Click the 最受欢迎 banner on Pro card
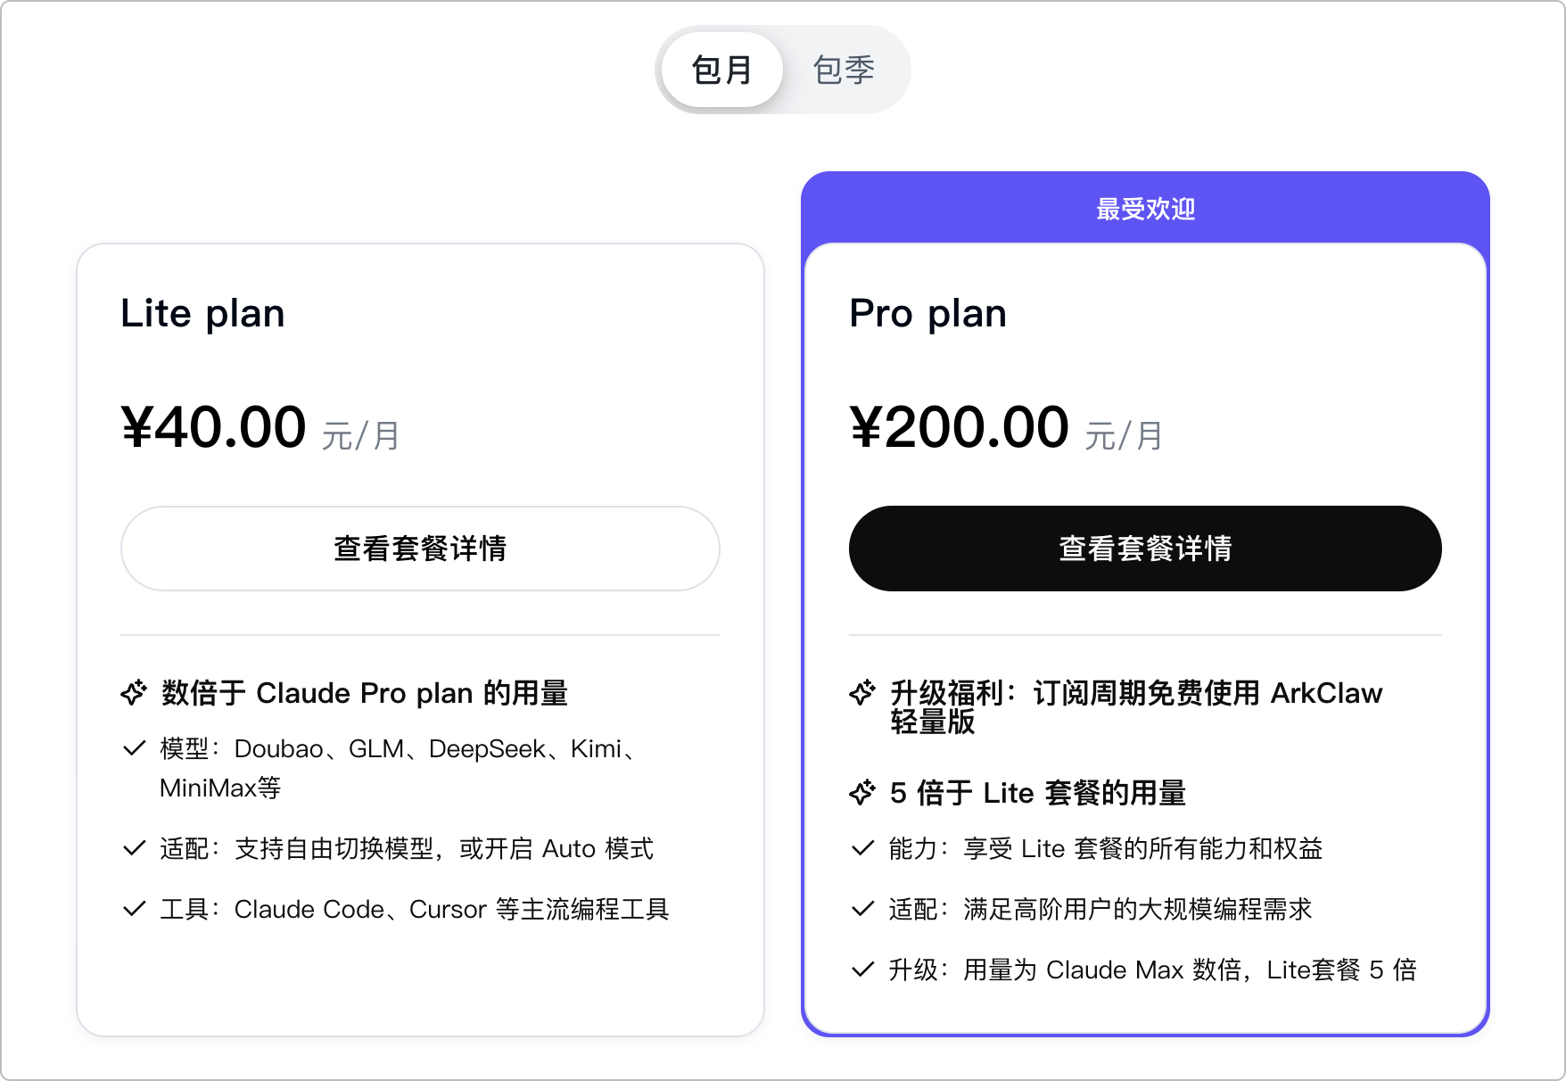Screen dimensions: 1566x1081 [1145, 209]
